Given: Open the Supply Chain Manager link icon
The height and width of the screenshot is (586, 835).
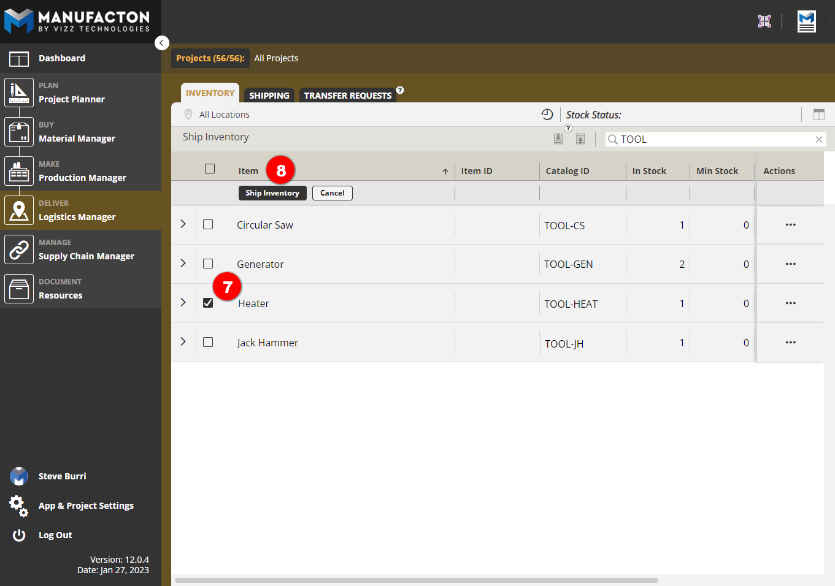Looking at the screenshot, I should [x=19, y=249].
